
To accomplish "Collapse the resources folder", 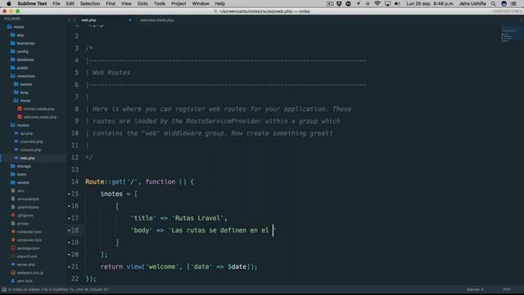I will 22,76.
